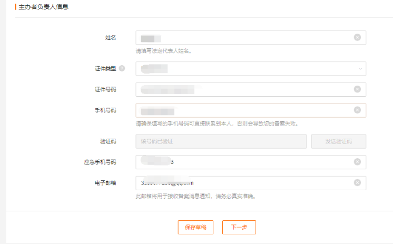
Task: Clear the 电子邮箱 field with its X icon
Action: pos(357,183)
